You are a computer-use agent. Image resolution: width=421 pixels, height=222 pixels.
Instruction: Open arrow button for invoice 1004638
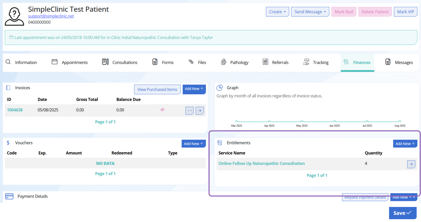[x=200, y=111]
